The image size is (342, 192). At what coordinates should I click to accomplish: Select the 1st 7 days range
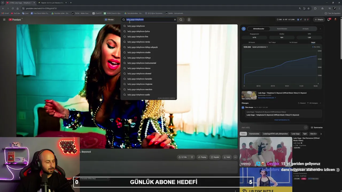[272, 42]
